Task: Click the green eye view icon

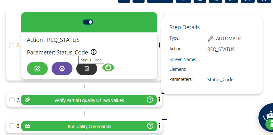Action: (x=108, y=67)
